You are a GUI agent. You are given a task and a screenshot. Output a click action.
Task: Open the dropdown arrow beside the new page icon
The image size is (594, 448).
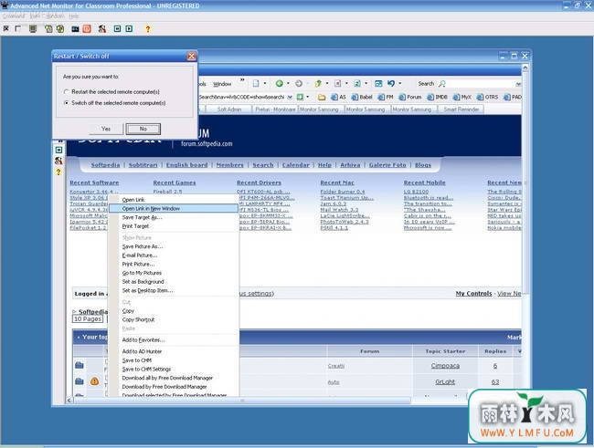coord(265,83)
